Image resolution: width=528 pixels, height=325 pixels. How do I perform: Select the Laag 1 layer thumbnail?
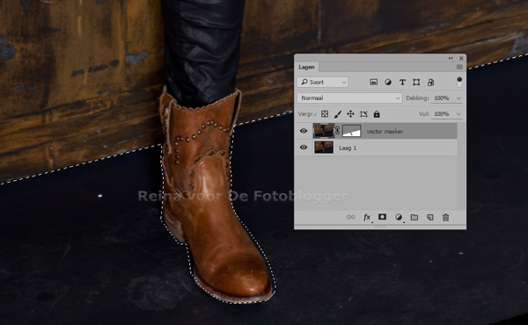coord(324,148)
